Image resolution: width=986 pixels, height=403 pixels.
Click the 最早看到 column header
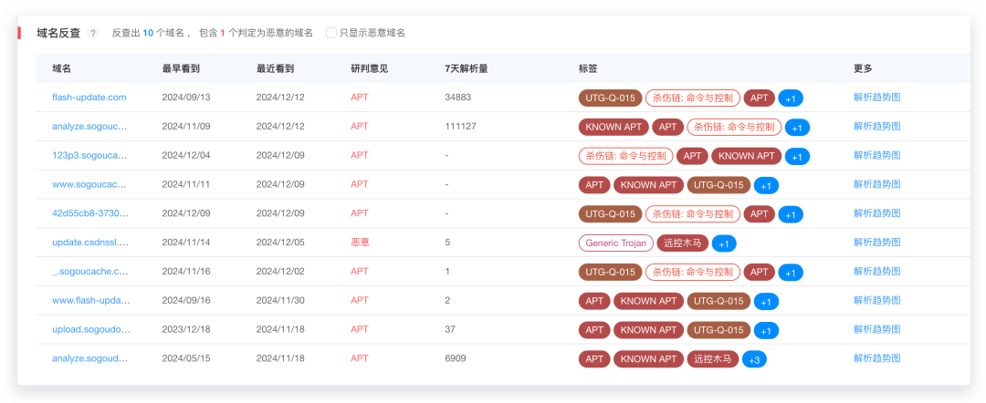click(181, 68)
